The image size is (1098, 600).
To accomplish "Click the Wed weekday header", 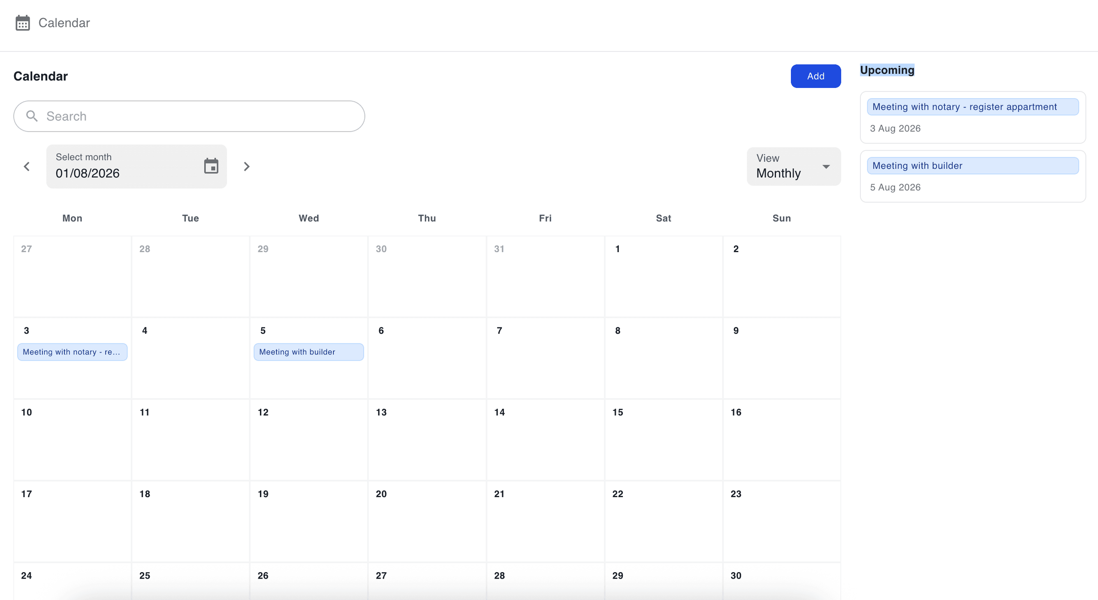I will point(308,218).
